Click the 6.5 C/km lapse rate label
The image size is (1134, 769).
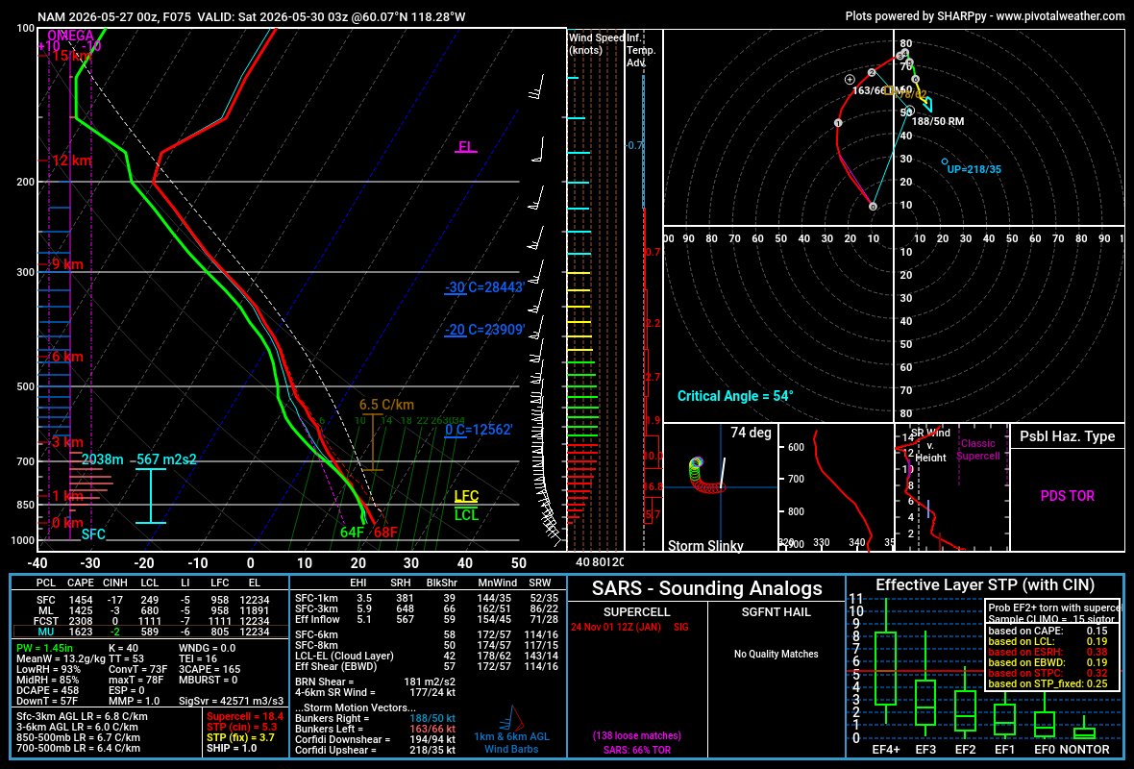pos(387,405)
